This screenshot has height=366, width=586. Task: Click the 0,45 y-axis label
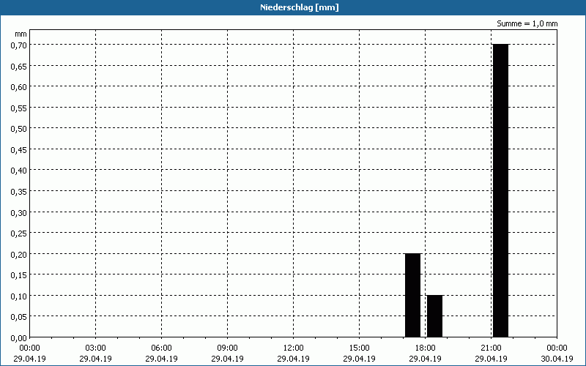coord(19,149)
